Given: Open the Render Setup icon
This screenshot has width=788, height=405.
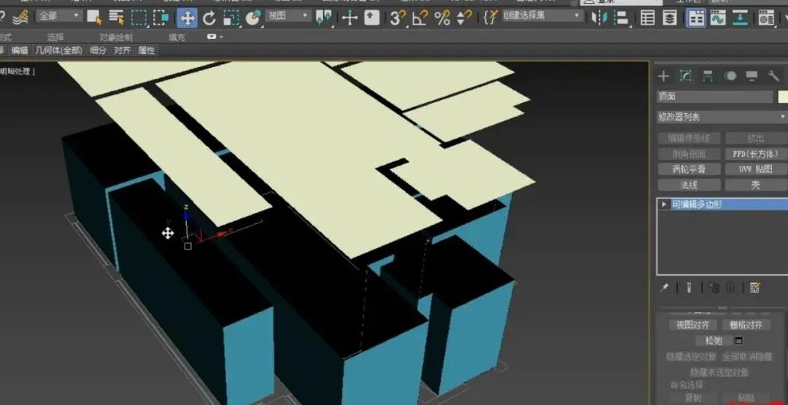Looking at the screenshot, I should coord(766,18).
